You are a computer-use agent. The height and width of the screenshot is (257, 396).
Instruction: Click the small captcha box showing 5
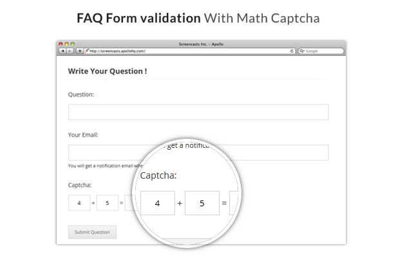click(108, 203)
